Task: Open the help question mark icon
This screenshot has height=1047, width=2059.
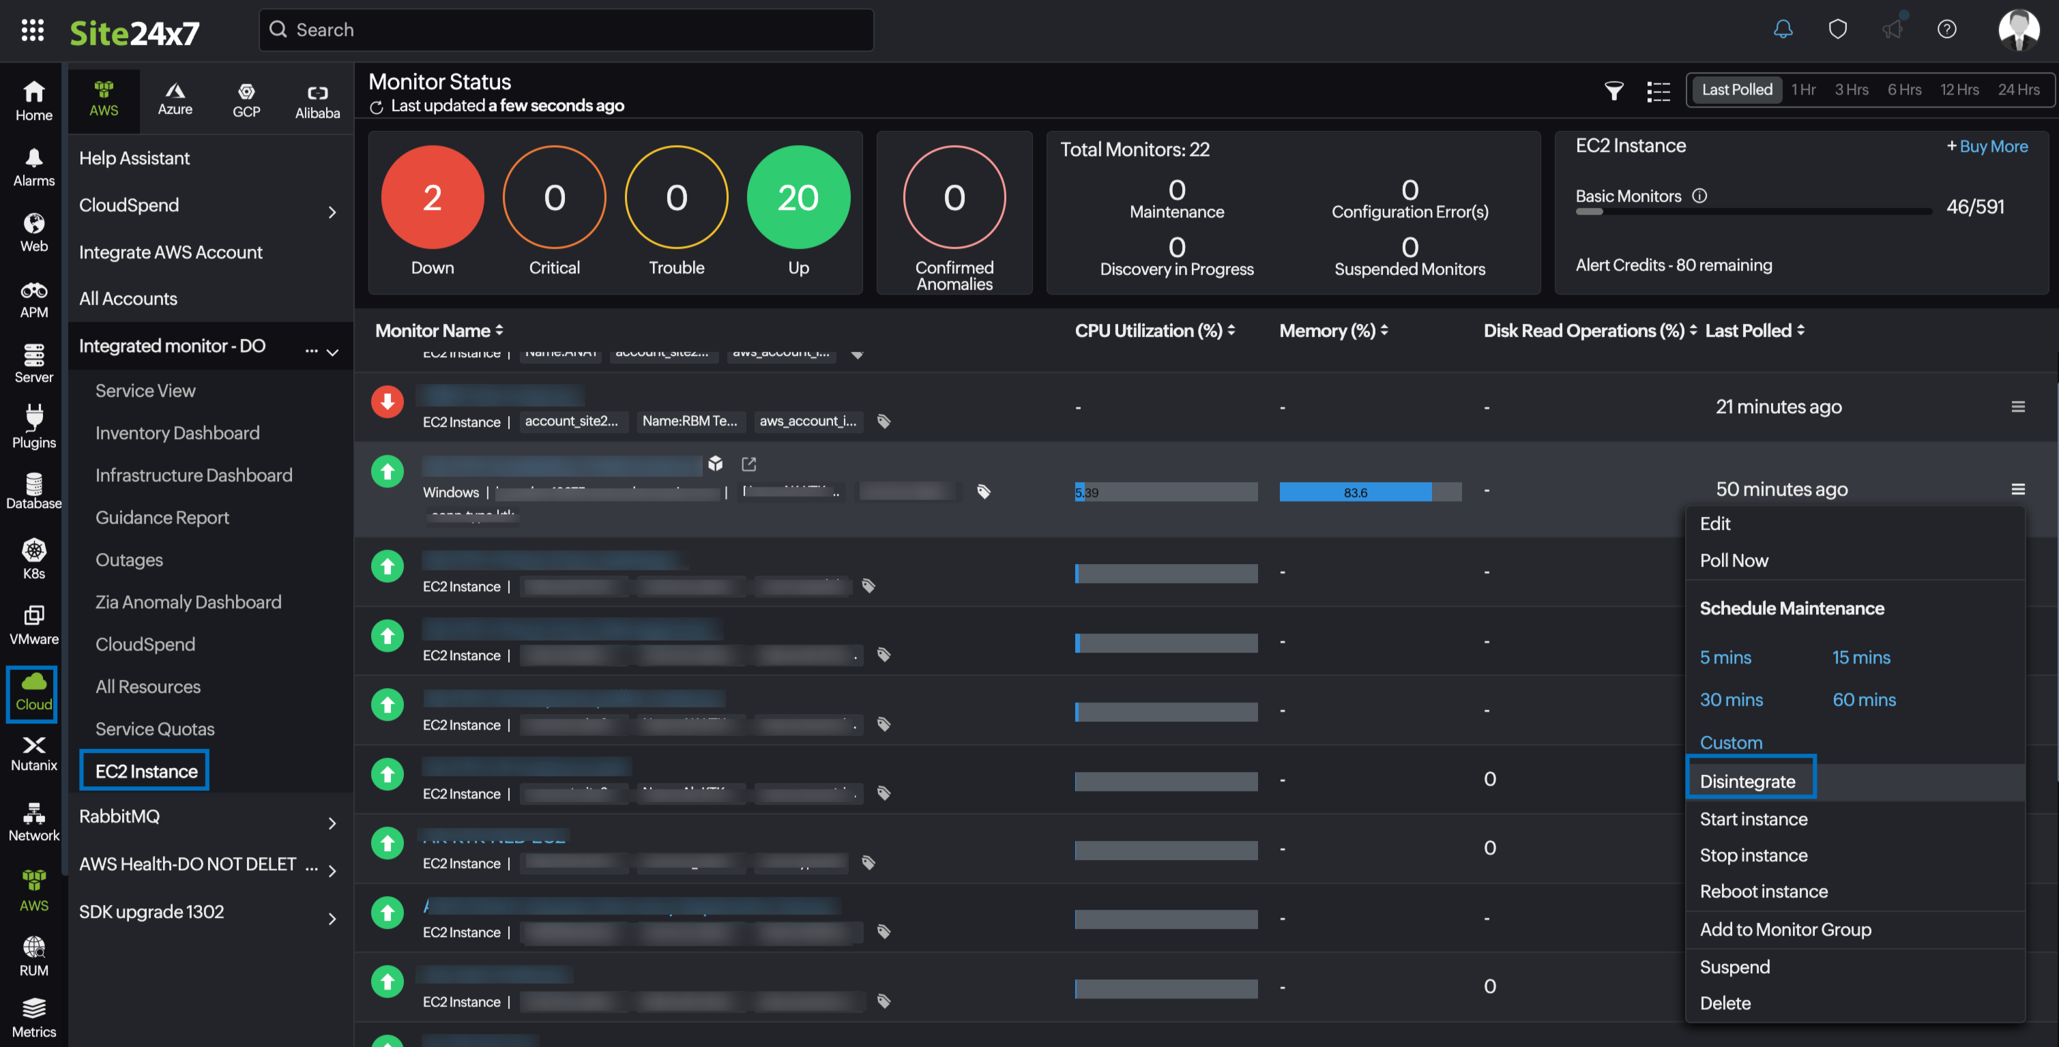Action: [1946, 29]
